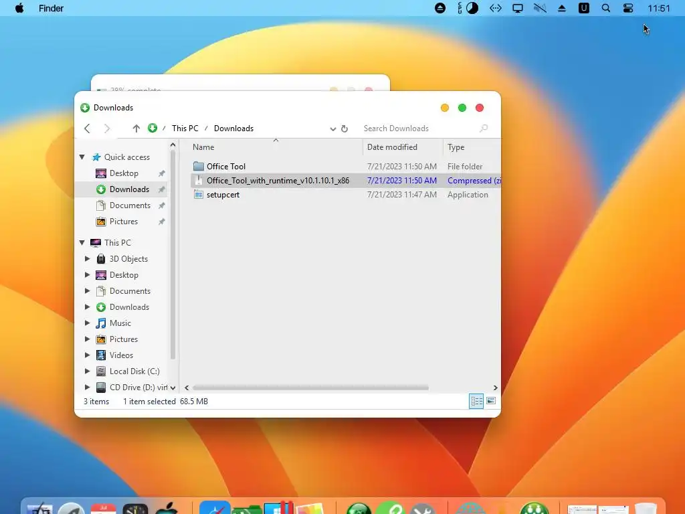685x514 pixels.
Task: Open the Music folder icon
Action: click(101, 323)
